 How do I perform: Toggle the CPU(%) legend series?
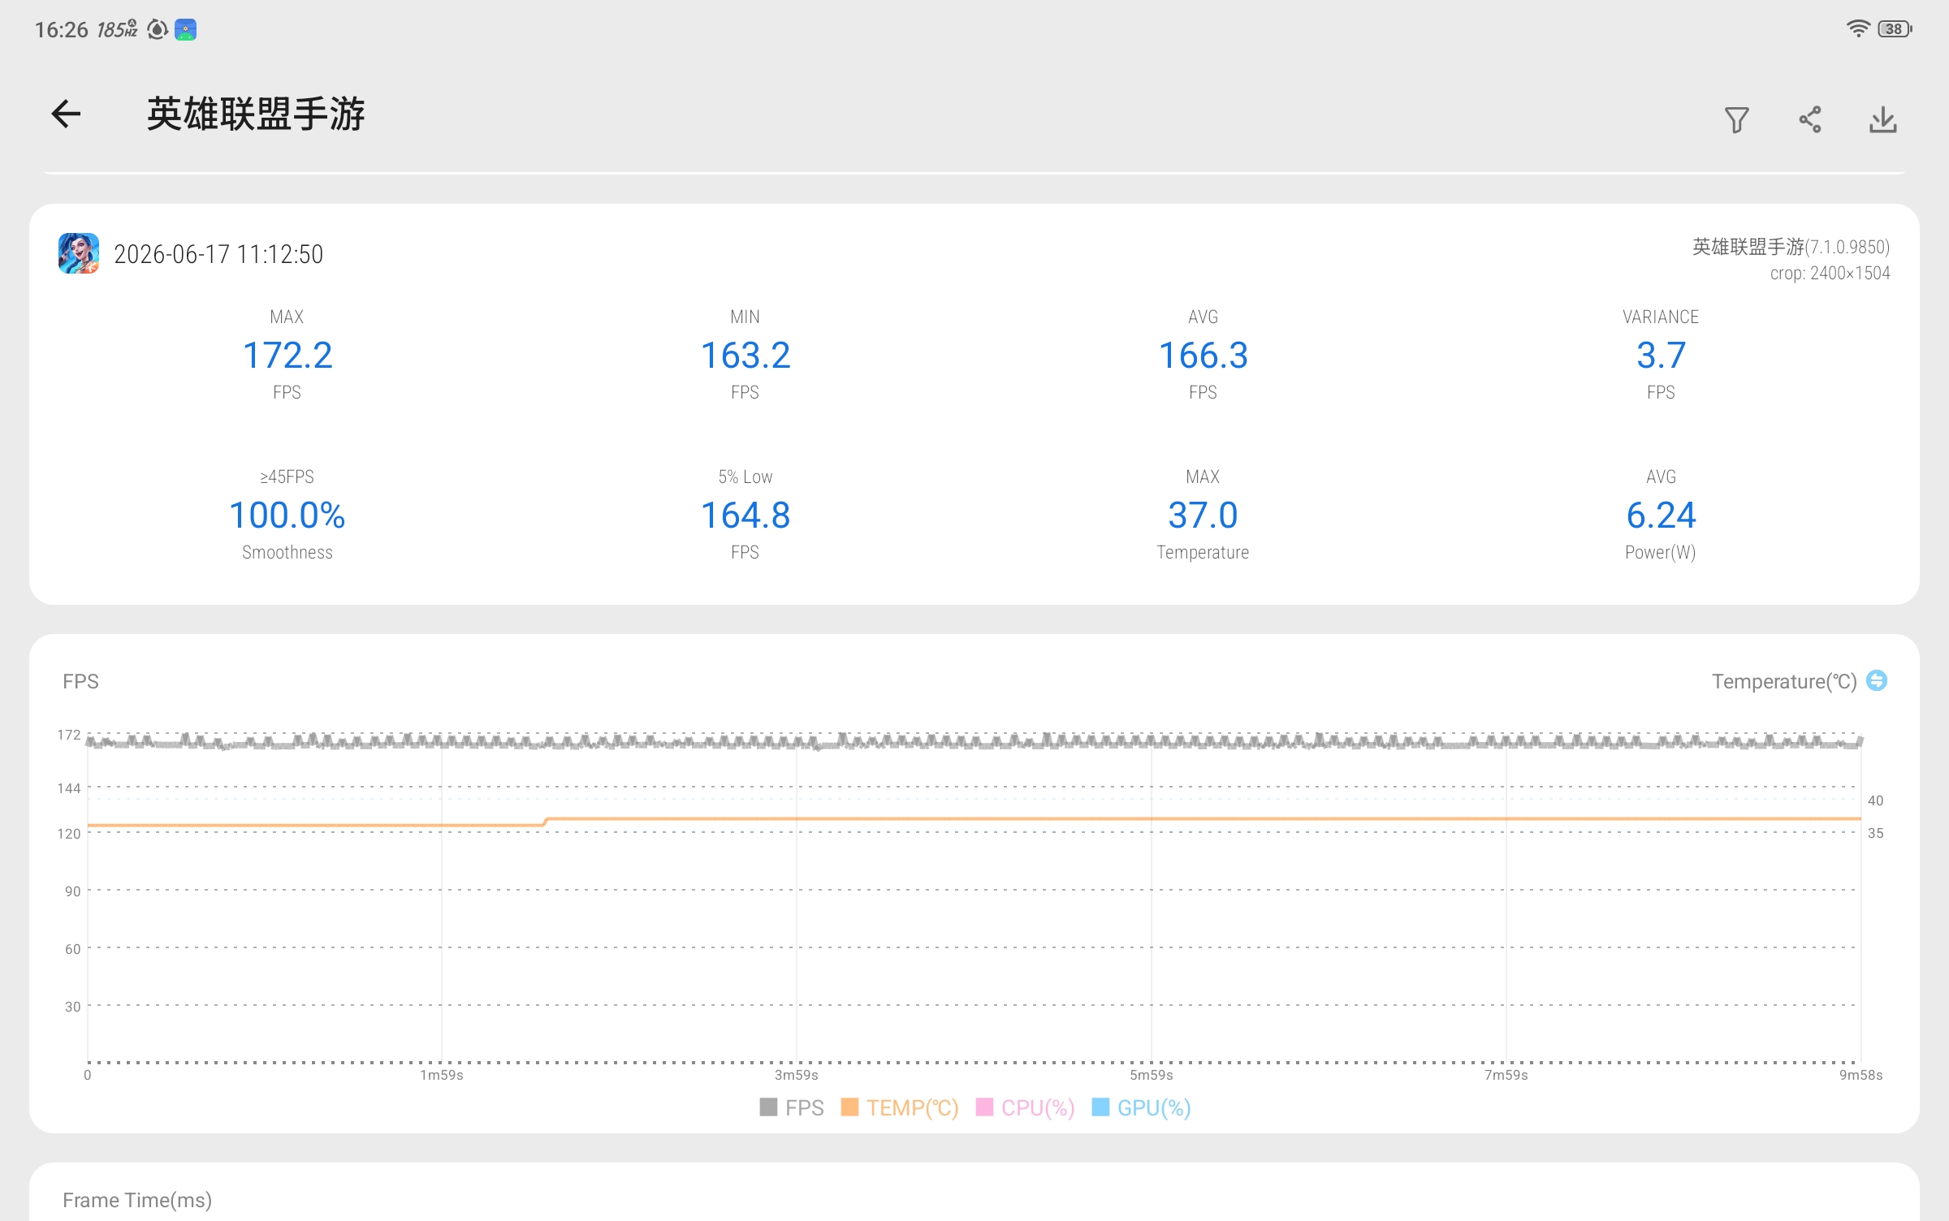1025,1107
